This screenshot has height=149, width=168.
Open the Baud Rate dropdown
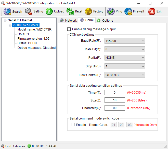point(125,41)
